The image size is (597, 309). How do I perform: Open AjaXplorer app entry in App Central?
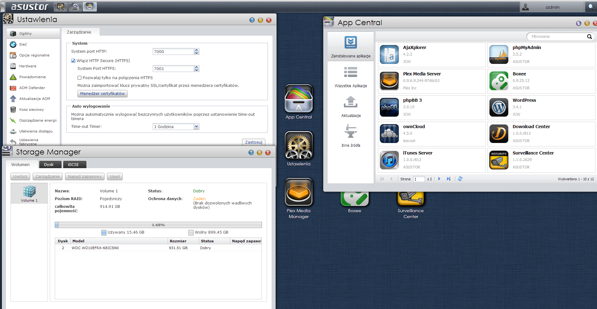pos(432,55)
